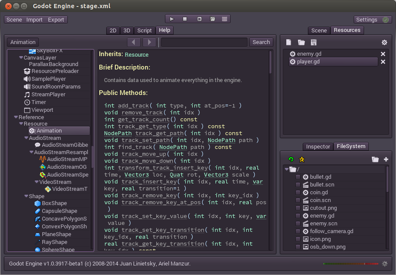Click the Animation class button
This screenshot has width=396, height=275.
23,42
